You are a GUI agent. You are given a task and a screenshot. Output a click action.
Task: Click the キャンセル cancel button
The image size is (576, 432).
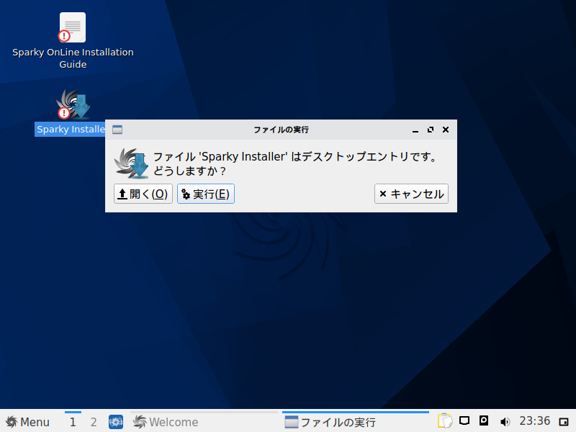[x=411, y=194]
